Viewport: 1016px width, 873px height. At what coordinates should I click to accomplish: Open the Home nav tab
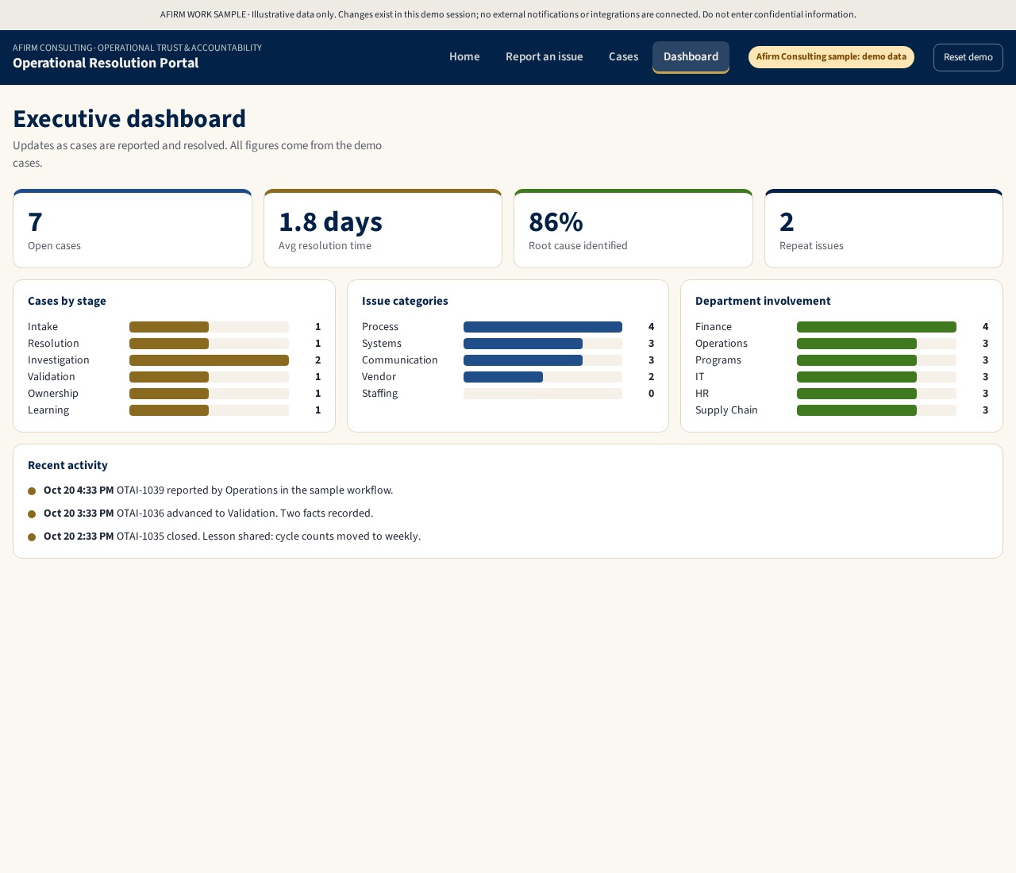click(x=464, y=57)
